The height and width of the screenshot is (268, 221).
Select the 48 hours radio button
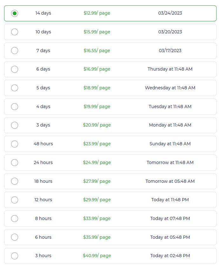coord(15,144)
